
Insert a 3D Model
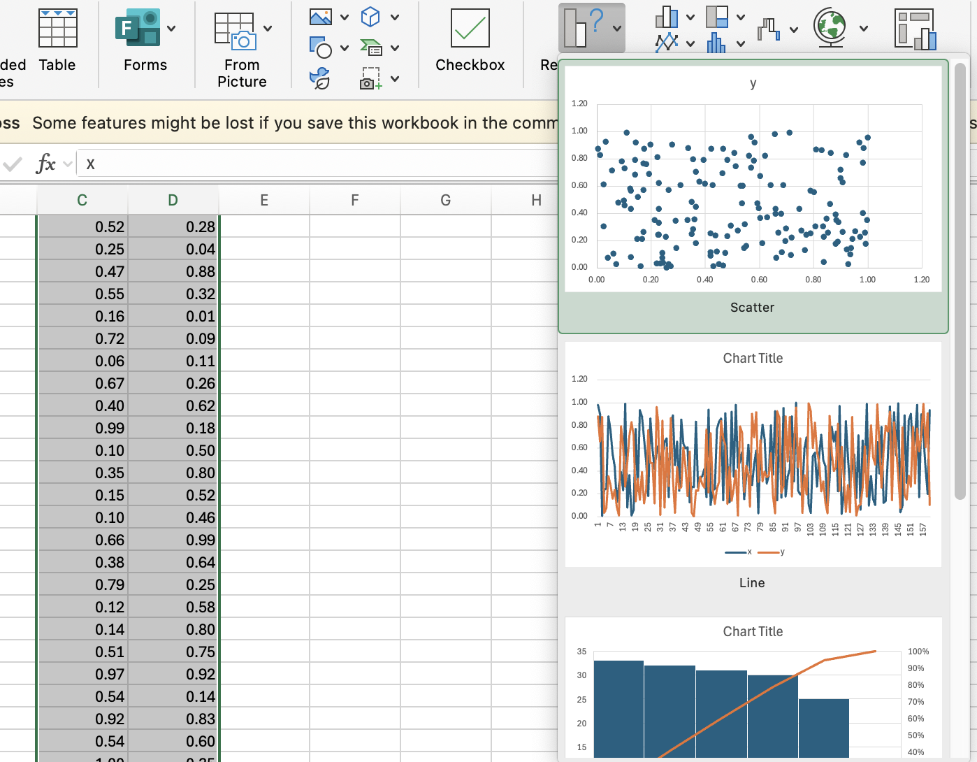click(370, 15)
